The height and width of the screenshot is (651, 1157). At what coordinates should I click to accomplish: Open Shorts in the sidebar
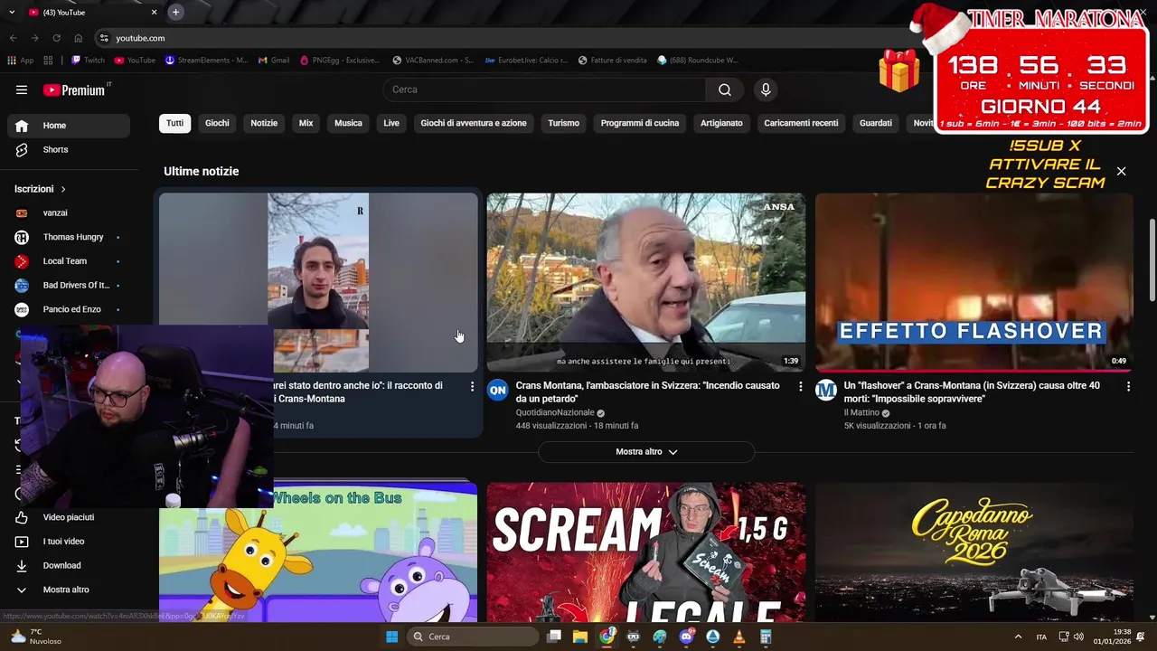69,149
